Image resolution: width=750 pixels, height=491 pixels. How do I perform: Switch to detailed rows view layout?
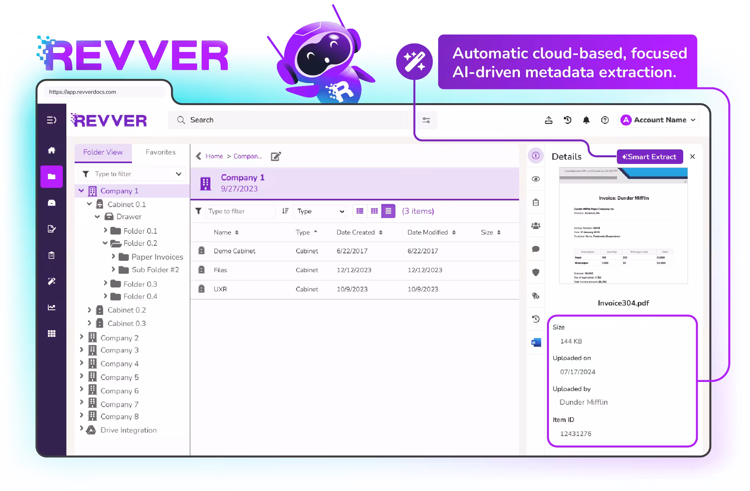click(x=388, y=211)
